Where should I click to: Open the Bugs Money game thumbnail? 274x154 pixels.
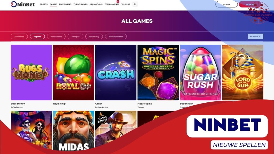(31, 72)
